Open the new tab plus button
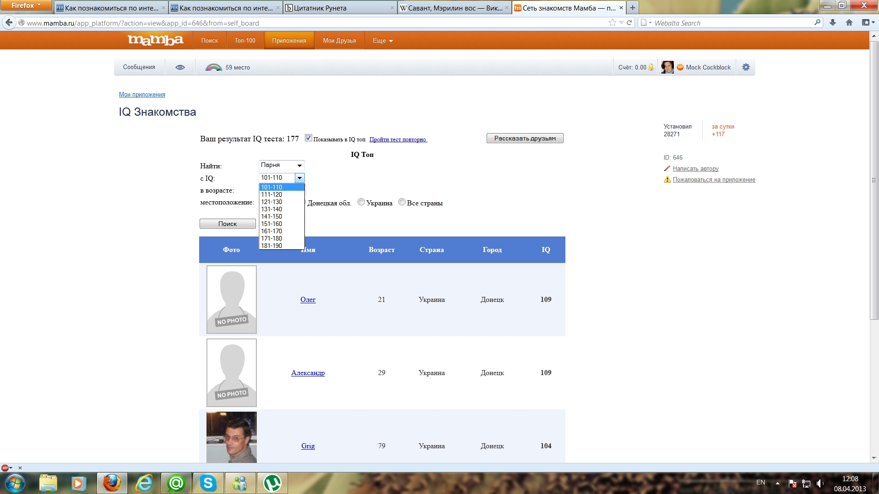This screenshot has width=879, height=494. click(633, 8)
